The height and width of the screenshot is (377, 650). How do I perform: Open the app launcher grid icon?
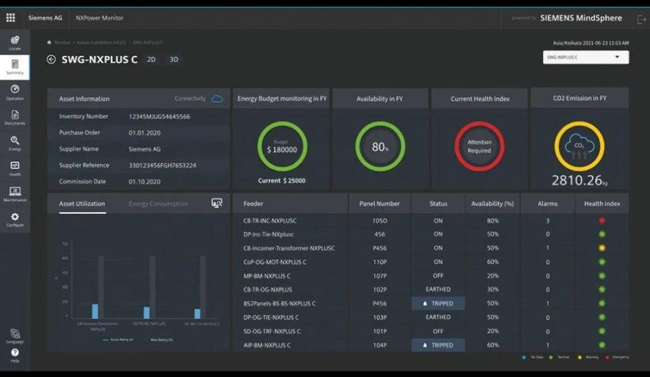pyautogui.click(x=11, y=18)
